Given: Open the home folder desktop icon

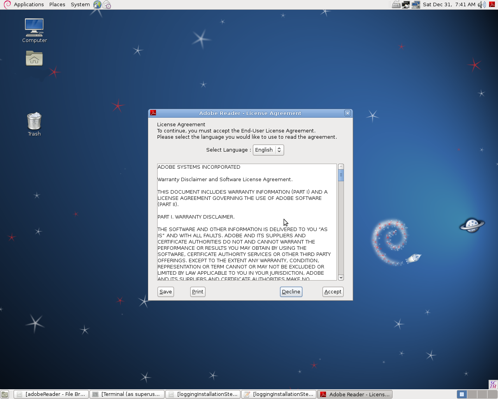Looking at the screenshot, I should [34, 58].
